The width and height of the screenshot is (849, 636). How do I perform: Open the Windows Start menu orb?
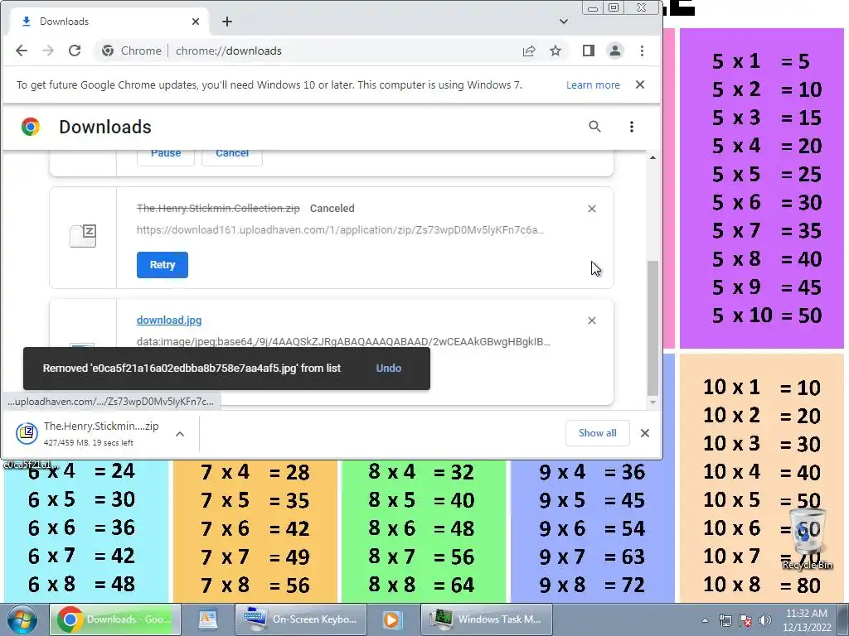point(22,619)
